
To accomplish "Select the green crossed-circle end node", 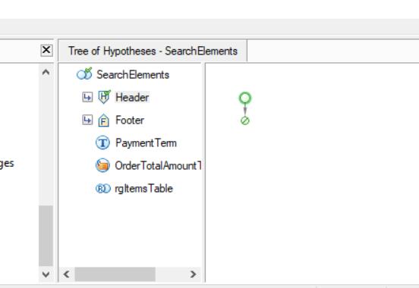I will click(x=245, y=121).
